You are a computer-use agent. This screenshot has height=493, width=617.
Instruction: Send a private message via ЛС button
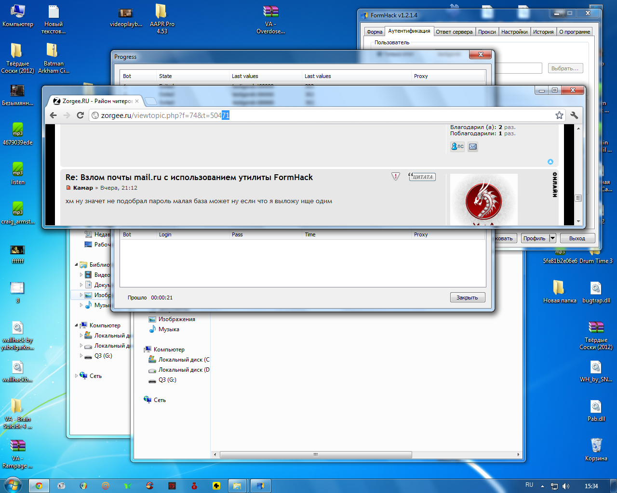coord(457,147)
